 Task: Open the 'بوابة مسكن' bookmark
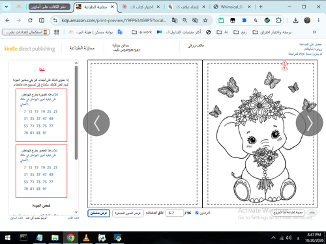click(x=91, y=32)
